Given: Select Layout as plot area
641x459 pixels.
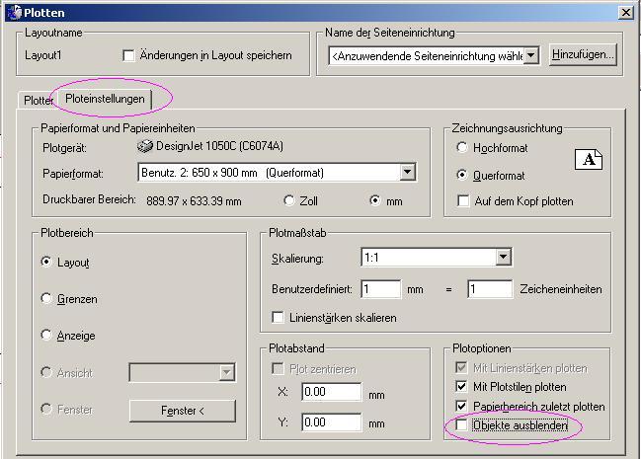Looking at the screenshot, I should (46, 262).
